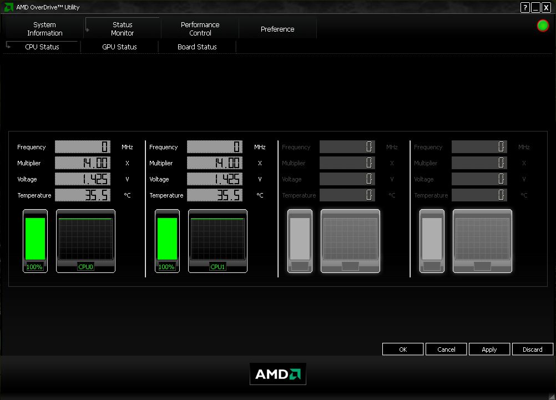Click the CPU0 Multiplier value 14.00
Image resolution: width=556 pixels, height=400 pixels.
point(83,163)
